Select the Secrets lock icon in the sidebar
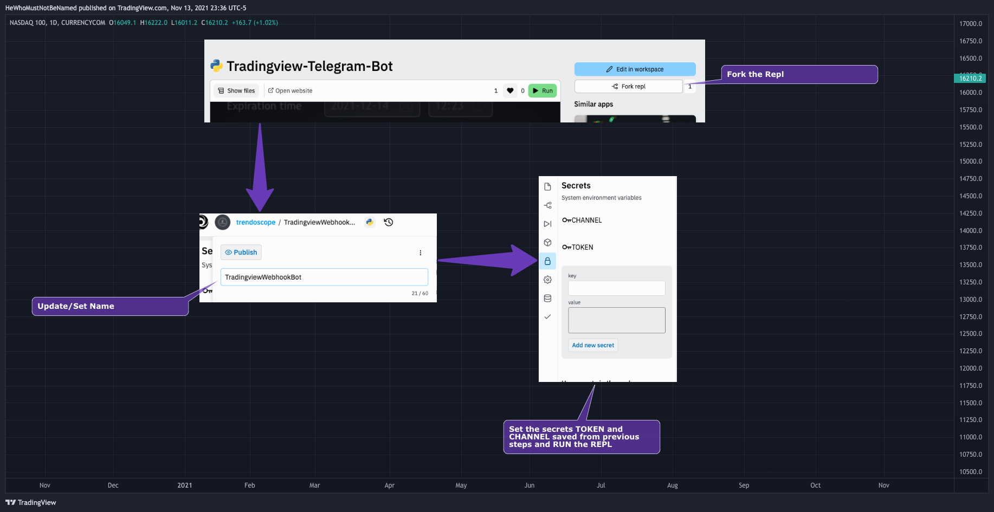Viewport: 994px width, 512px height. point(547,261)
